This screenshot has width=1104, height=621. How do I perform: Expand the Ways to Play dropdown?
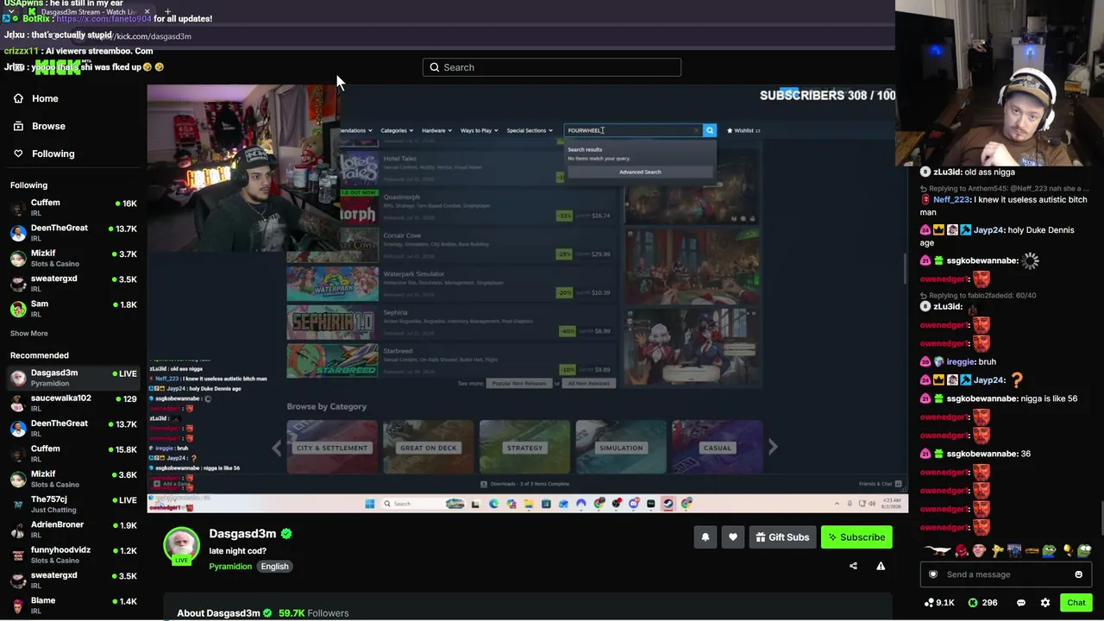(479, 130)
